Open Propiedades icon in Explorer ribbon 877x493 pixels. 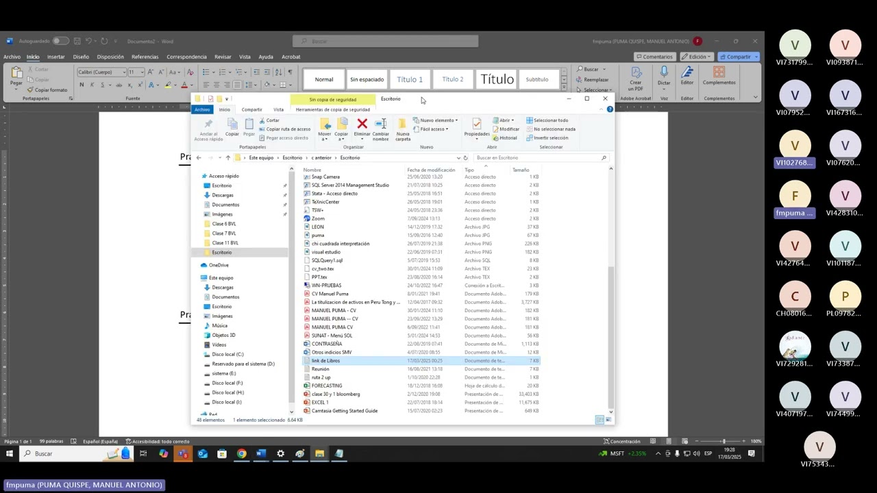click(477, 123)
